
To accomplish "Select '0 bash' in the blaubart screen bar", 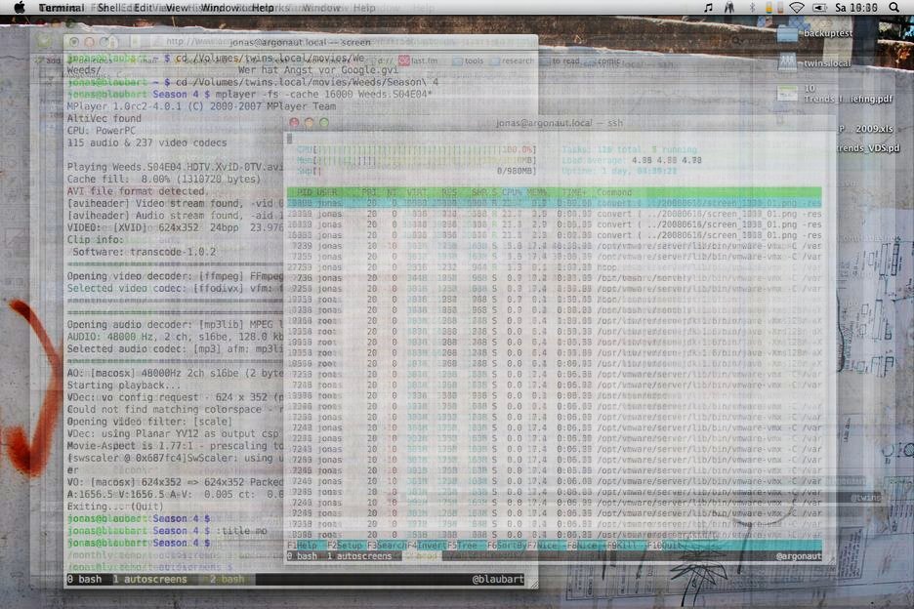I will point(84,580).
